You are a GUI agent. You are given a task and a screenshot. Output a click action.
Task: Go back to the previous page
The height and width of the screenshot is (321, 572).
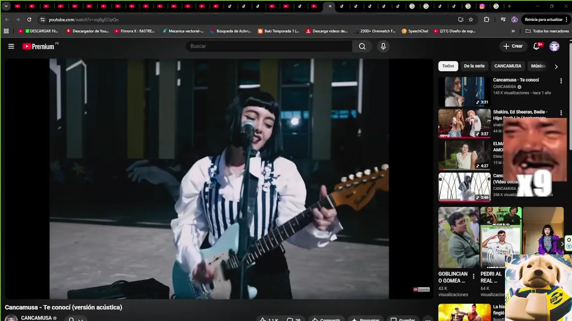(x=7, y=20)
